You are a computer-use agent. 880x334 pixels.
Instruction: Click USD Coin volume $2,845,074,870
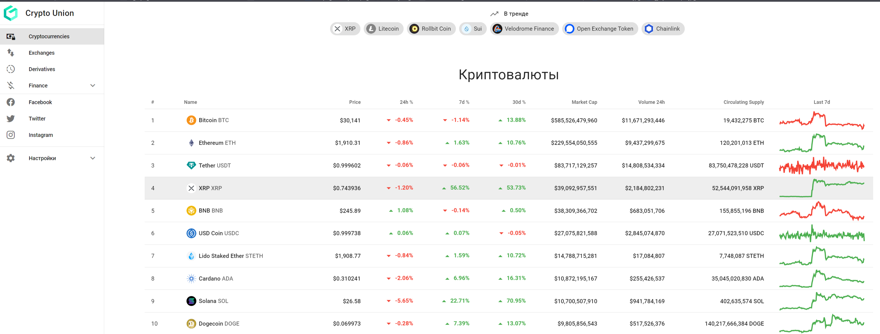[x=645, y=233]
